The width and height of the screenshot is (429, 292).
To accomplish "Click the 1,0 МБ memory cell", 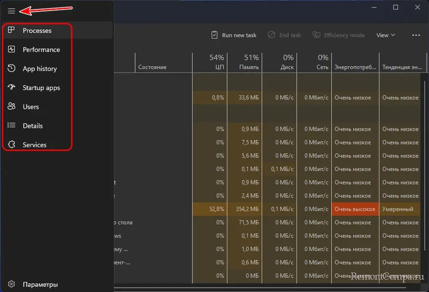I will (245, 249).
